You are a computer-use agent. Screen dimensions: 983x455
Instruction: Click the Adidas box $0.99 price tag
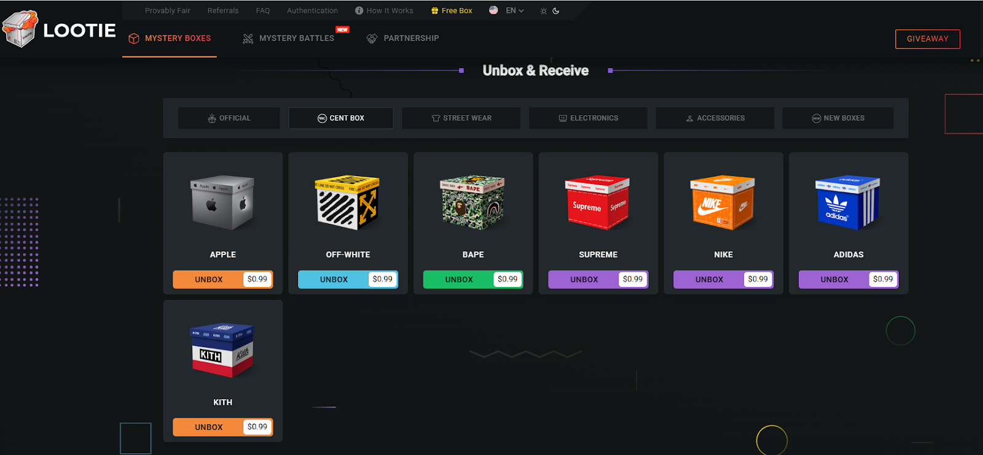883,279
